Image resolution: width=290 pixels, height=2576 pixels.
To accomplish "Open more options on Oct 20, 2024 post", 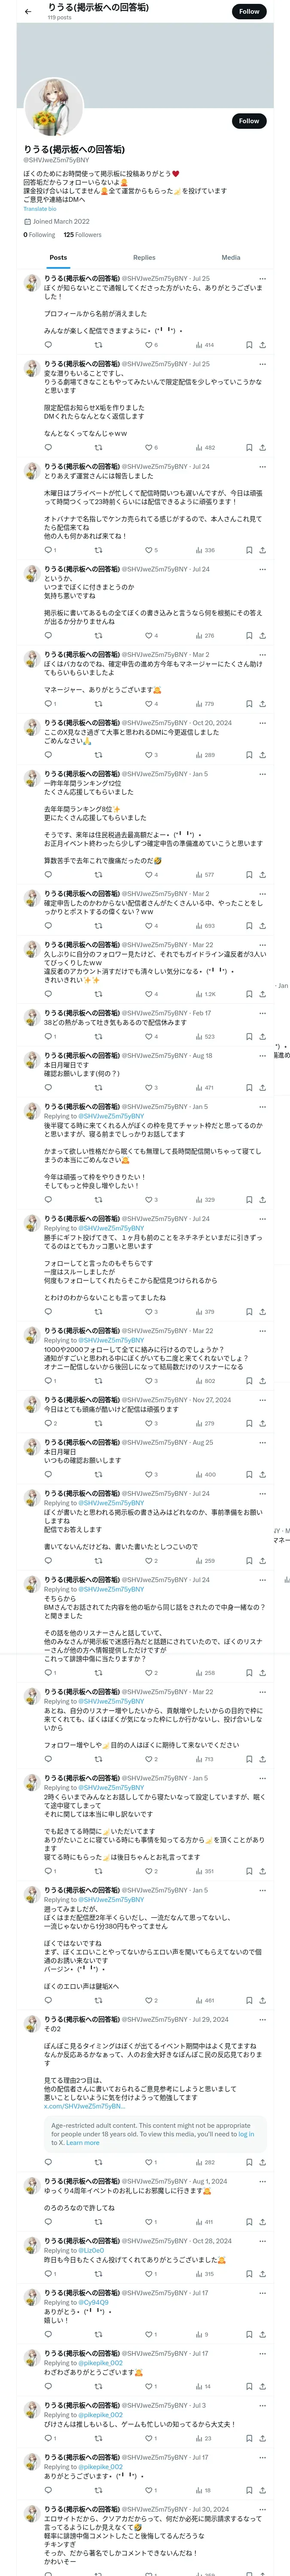I will 262,723.
